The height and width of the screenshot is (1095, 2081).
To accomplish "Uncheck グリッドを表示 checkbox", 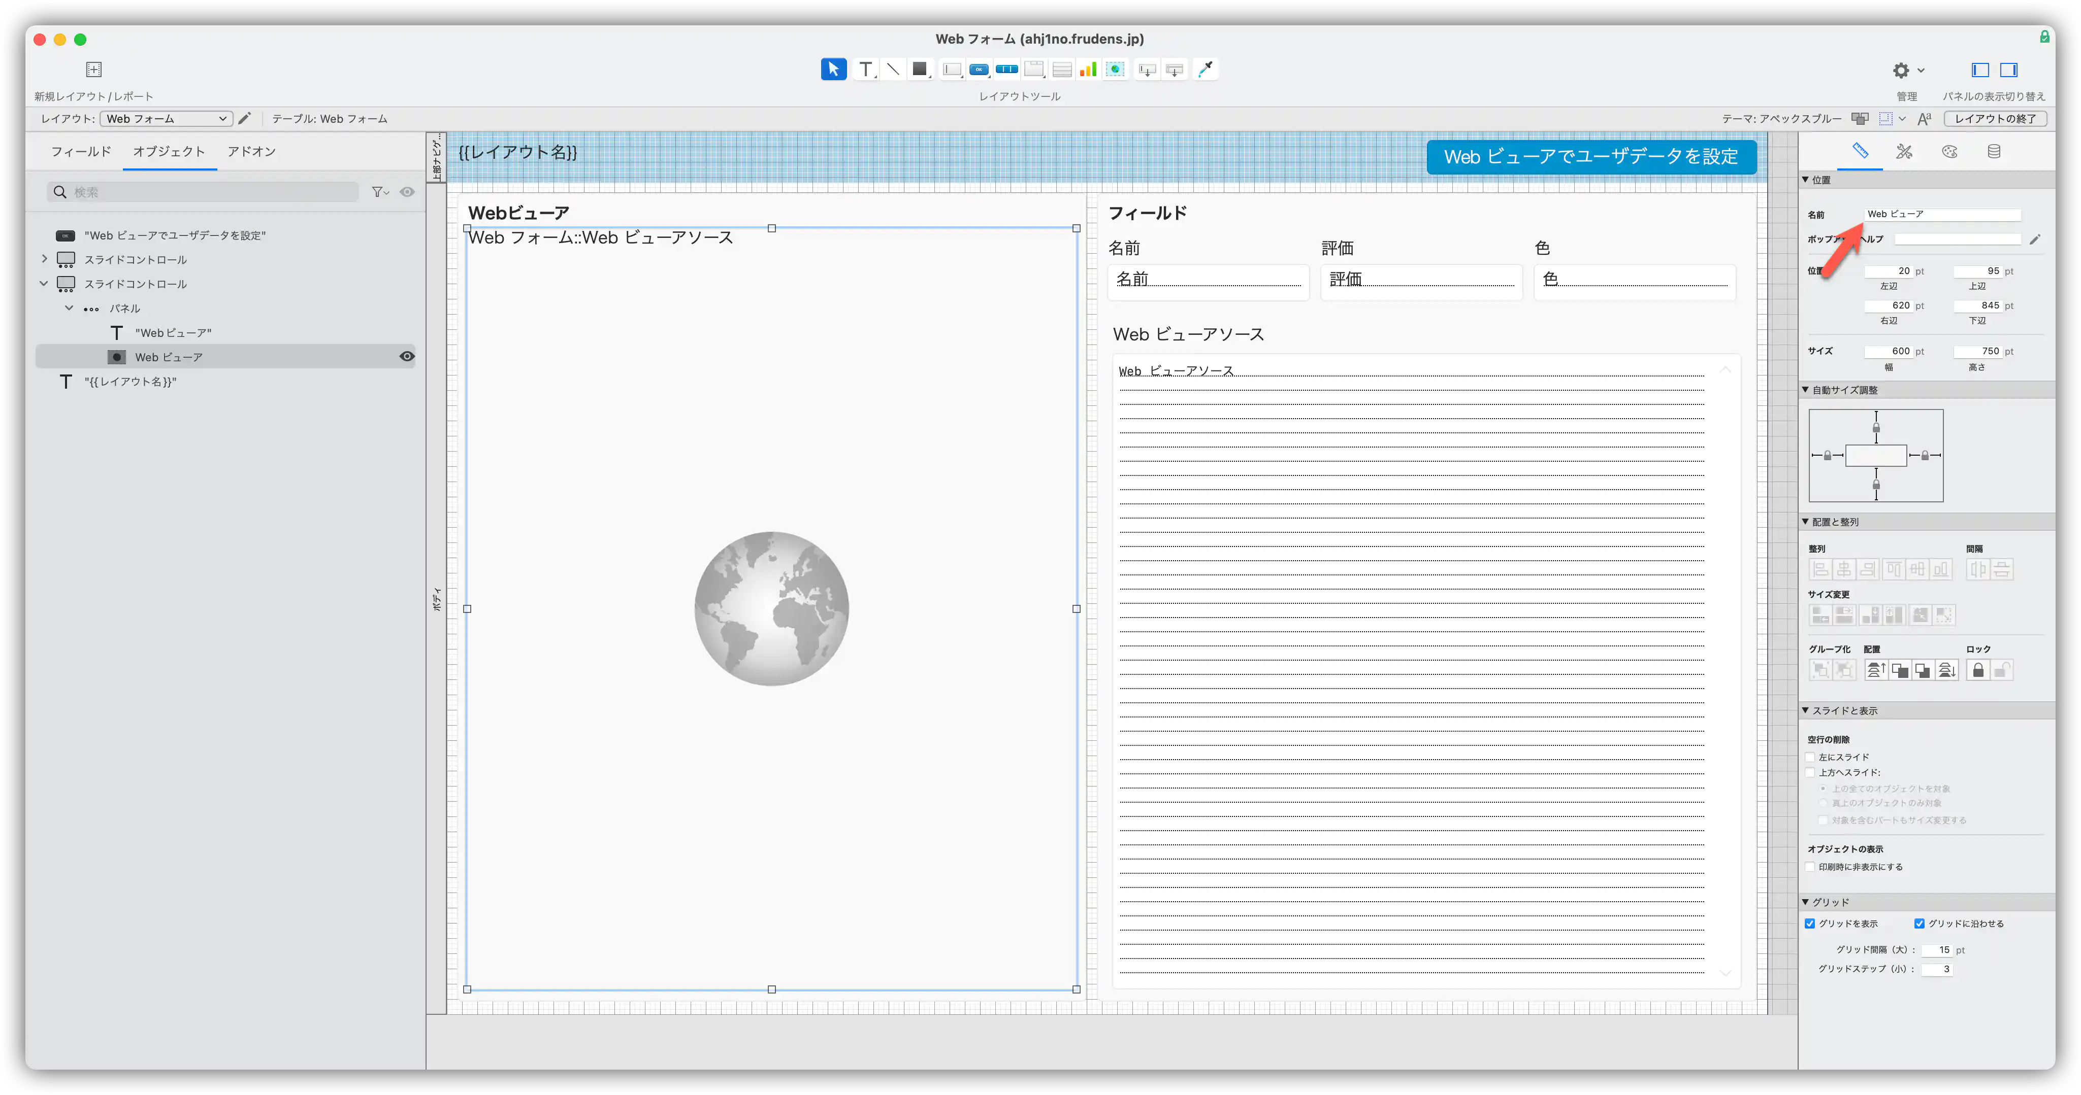I will pyautogui.click(x=1810, y=923).
